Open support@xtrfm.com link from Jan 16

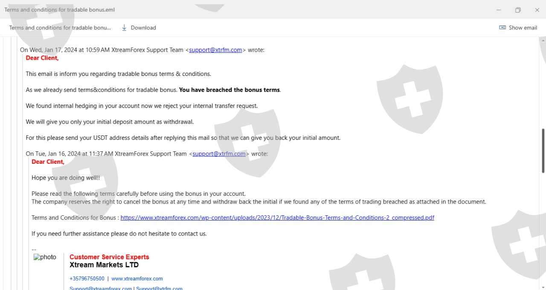219,154
